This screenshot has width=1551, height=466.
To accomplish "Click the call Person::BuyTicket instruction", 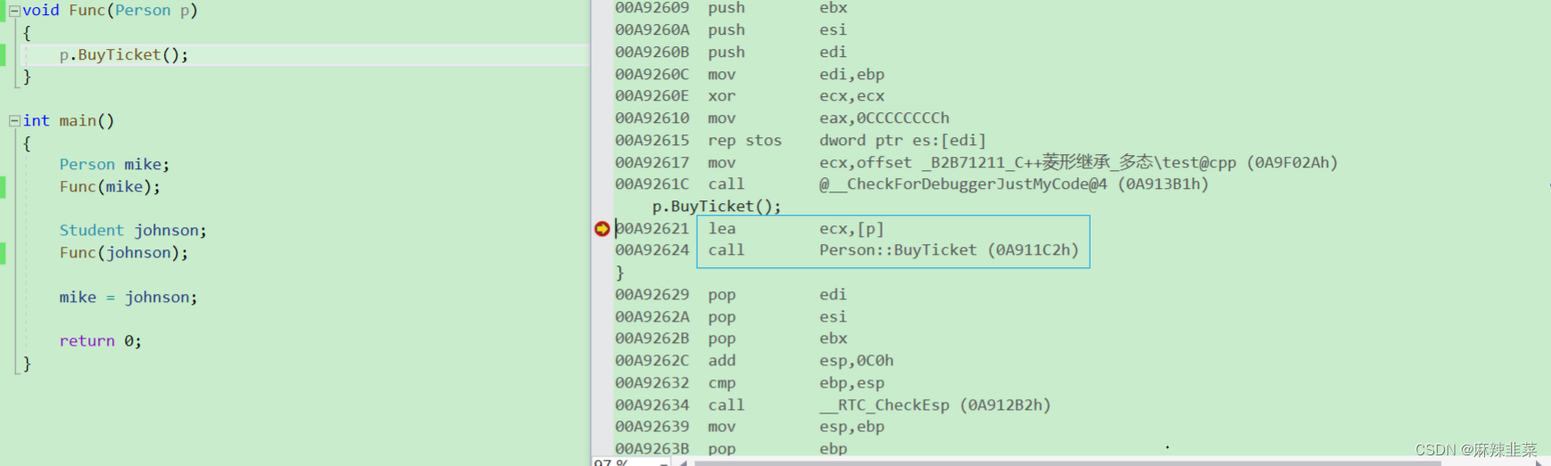I will [x=893, y=249].
